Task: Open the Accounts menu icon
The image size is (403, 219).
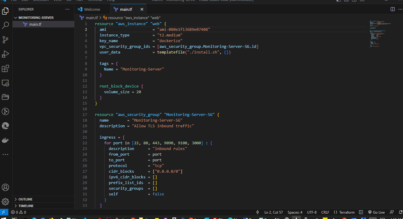Action: [5, 187]
